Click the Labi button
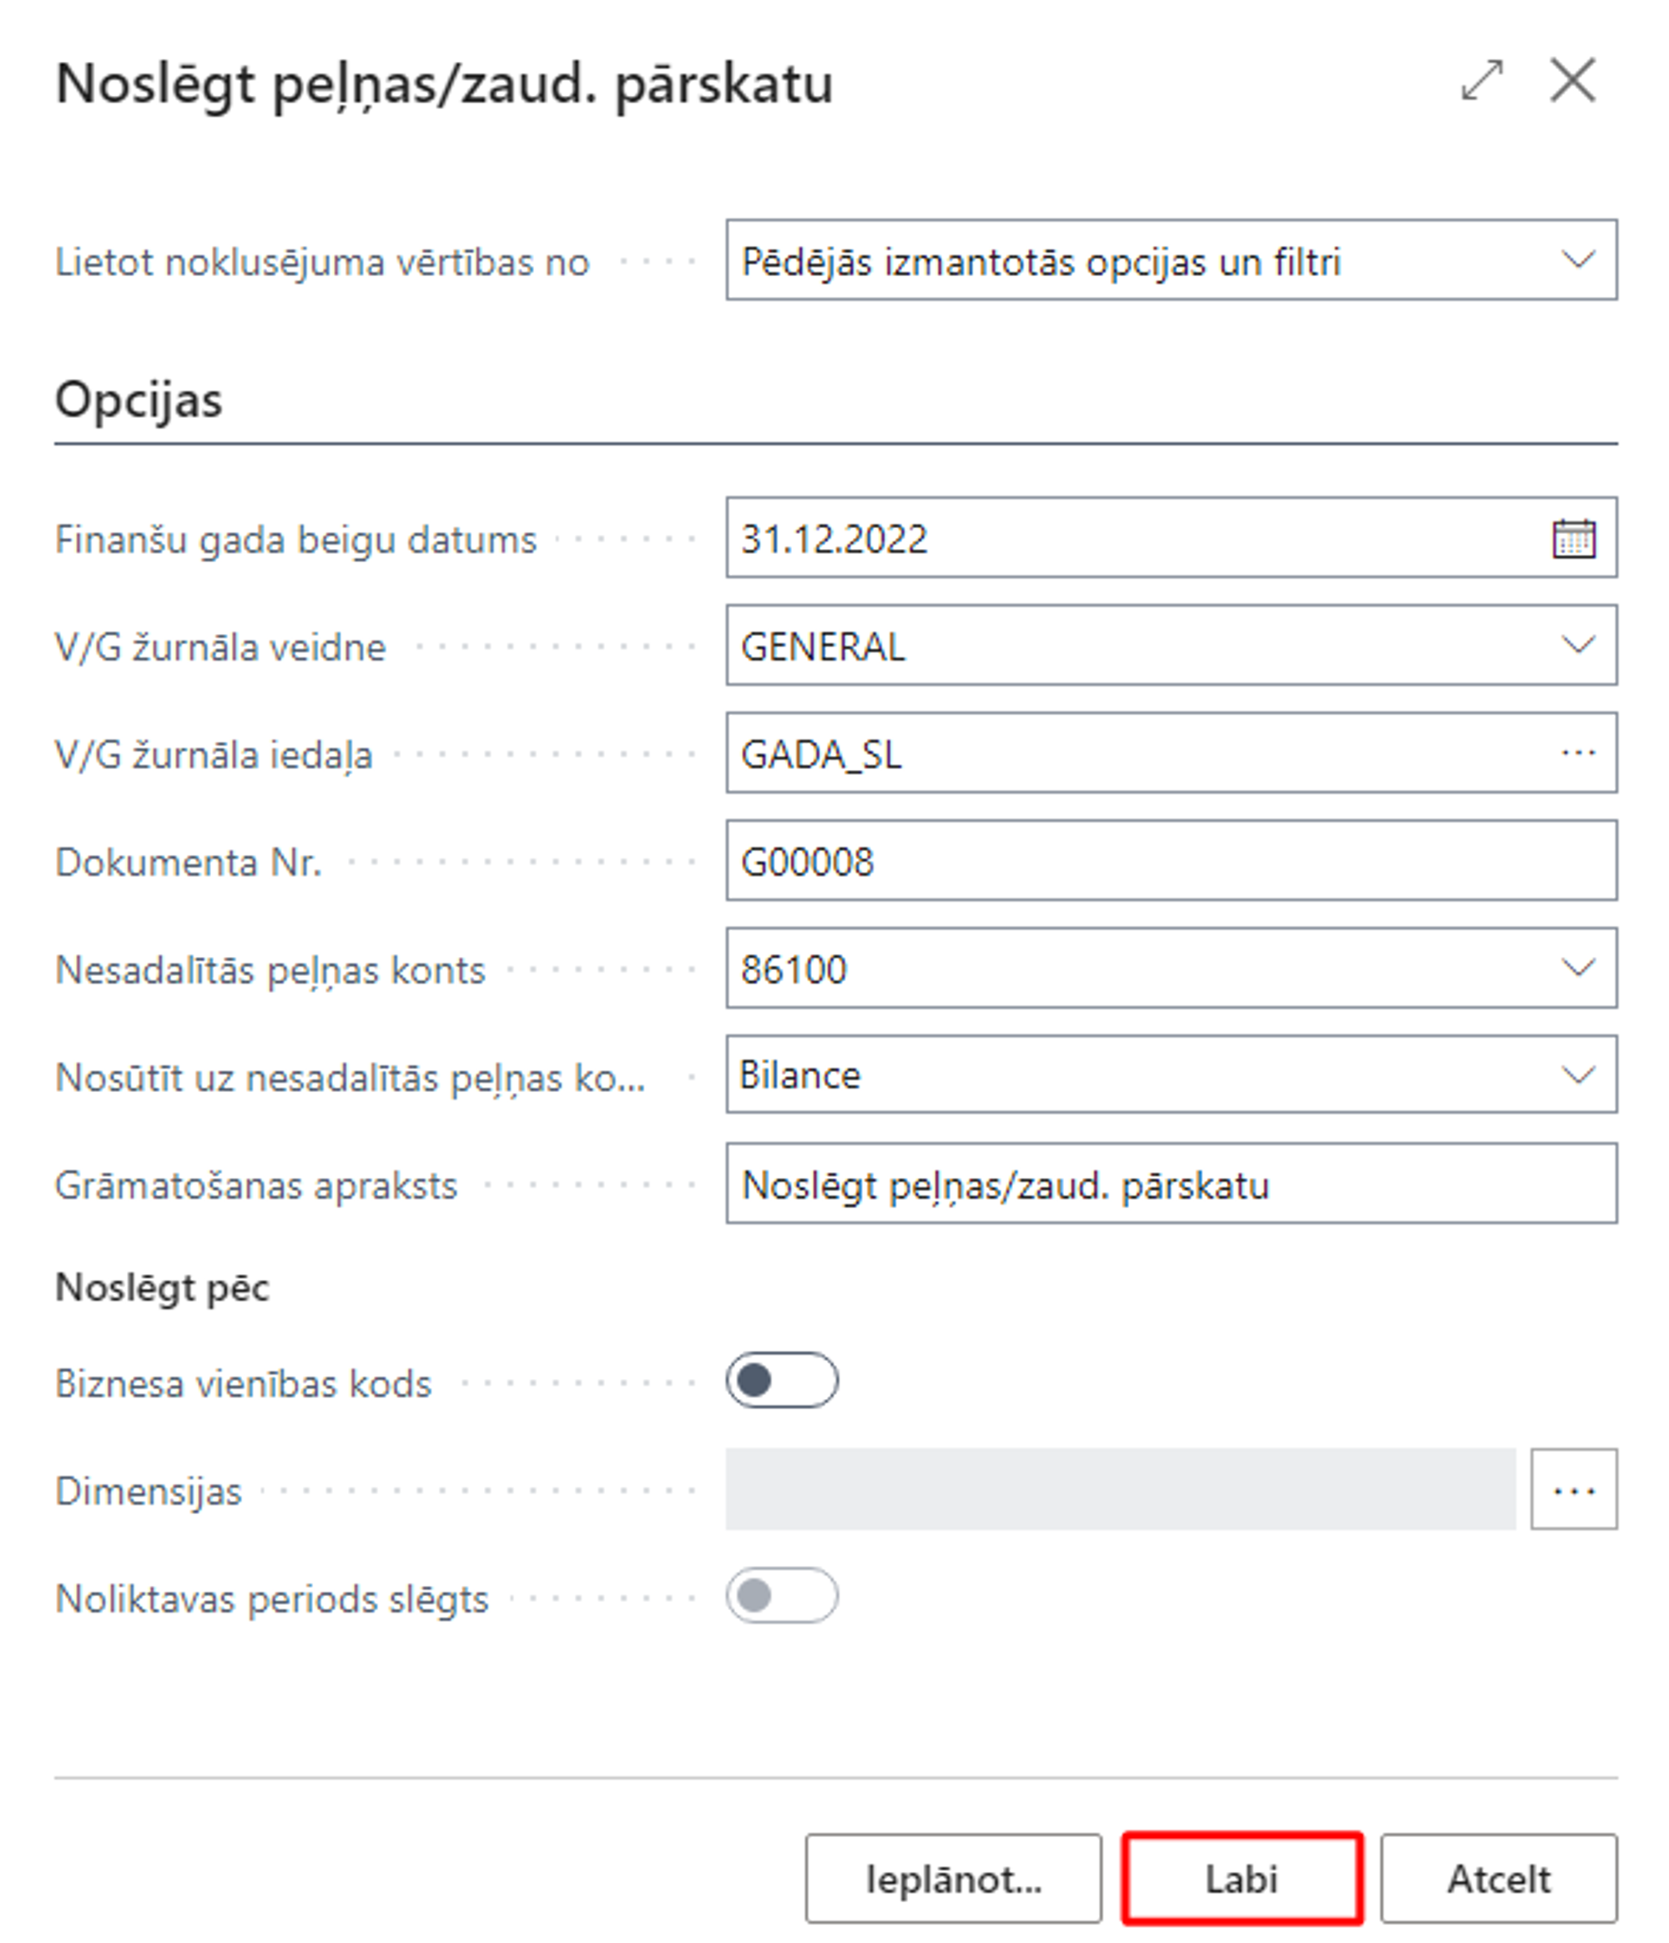The width and height of the screenshot is (1669, 1943). pyautogui.click(x=1242, y=1880)
